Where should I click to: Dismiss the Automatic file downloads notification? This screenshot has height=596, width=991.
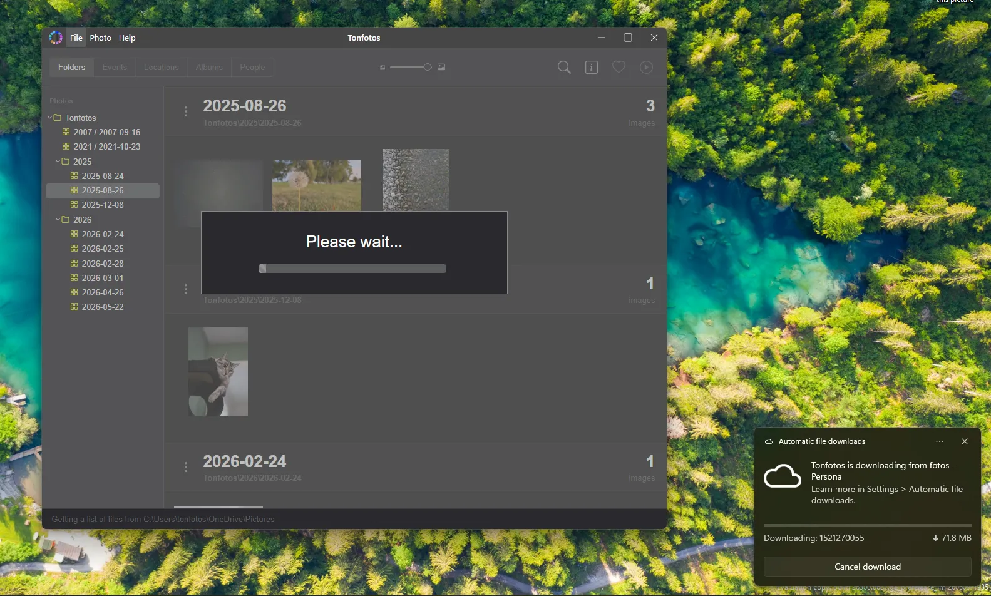coord(965,441)
